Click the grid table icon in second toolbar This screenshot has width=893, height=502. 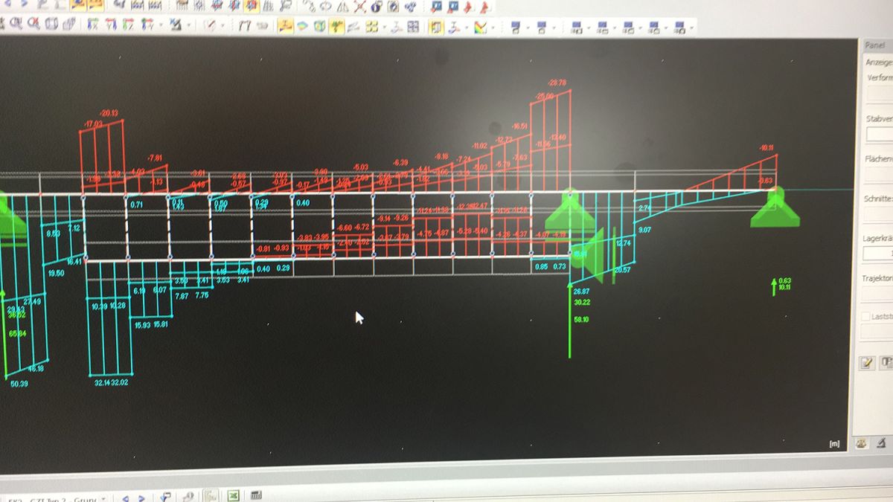point(413,28)
